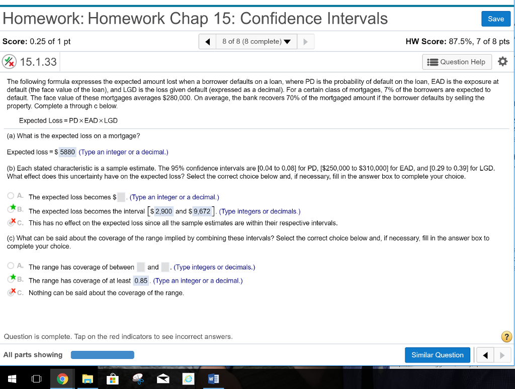515x389 pixels.
Task: Click the All parts showing progress bar
Action: 103,355
